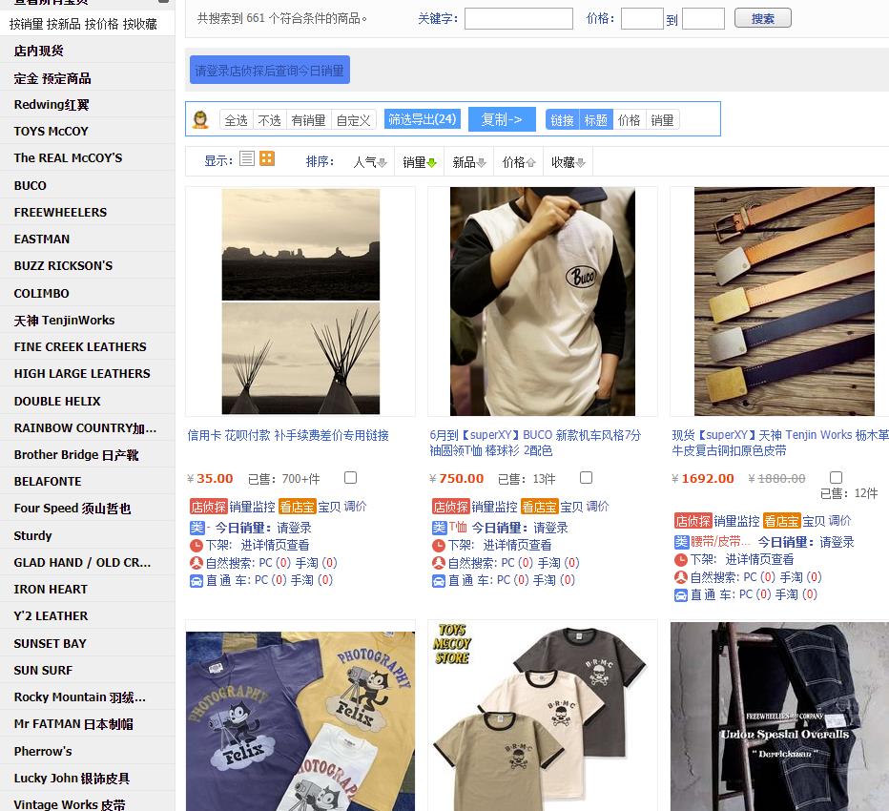Viewport: 889px width, 811px height.
Task: Click 调价 link under BUCO item
Action: point(597,507)
